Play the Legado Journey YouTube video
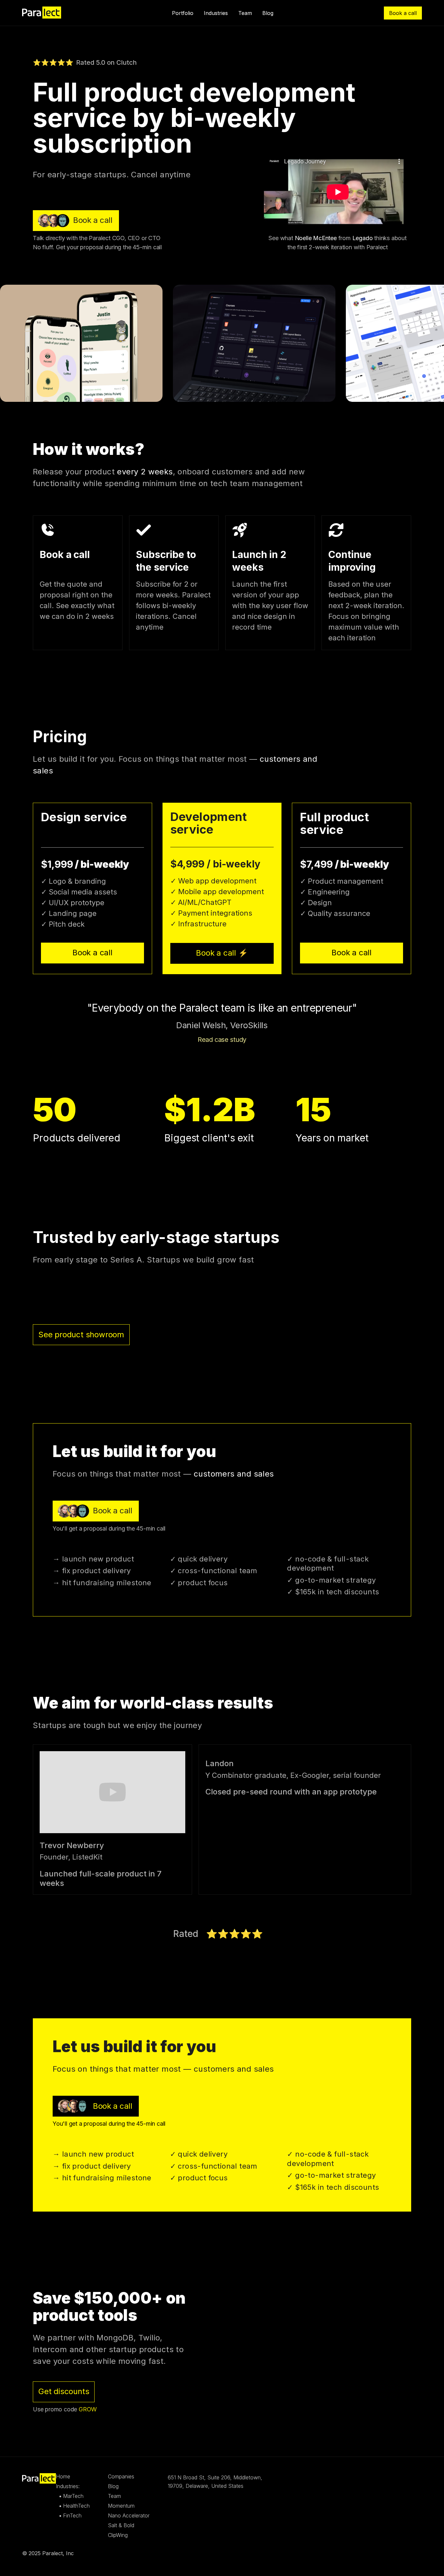444x2576 pixels. click(x=338, y=192)
